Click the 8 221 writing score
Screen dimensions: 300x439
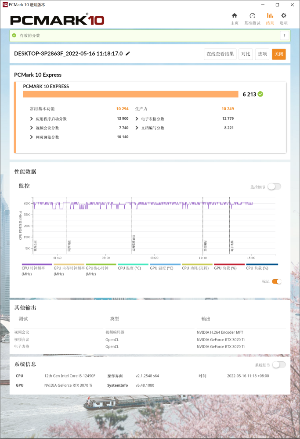point(229,128)
